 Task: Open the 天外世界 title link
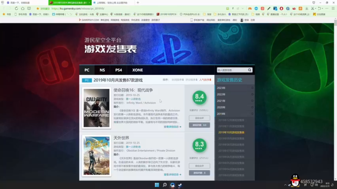click(x=121, y=138)
